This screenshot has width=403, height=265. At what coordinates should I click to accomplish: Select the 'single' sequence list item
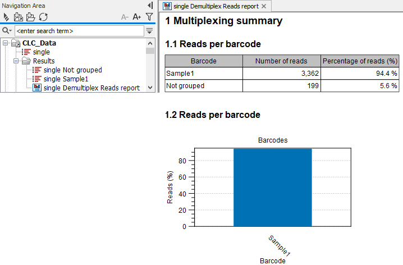tap(41, 52)
